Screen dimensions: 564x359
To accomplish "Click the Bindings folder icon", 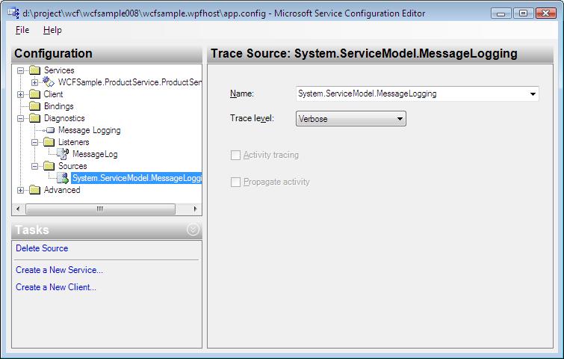I will pyautogui.click(x=34, y=106).
